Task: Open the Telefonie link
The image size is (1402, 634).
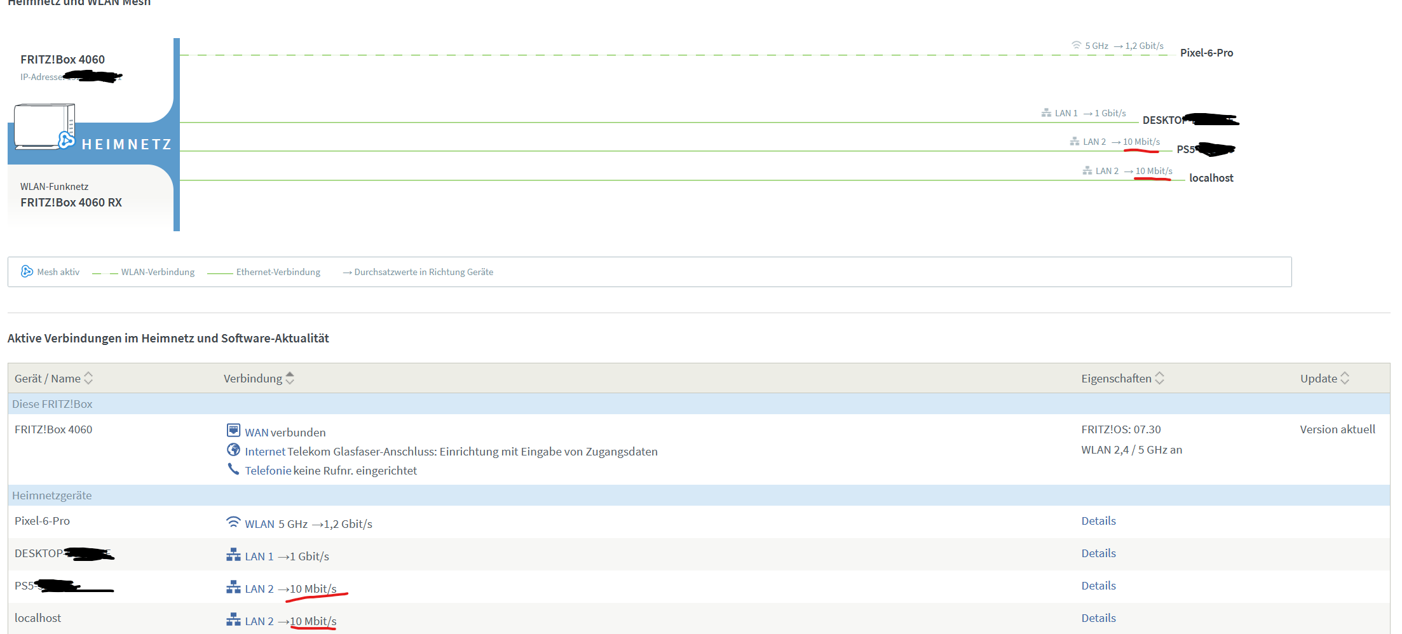Action: click(268, 471)
